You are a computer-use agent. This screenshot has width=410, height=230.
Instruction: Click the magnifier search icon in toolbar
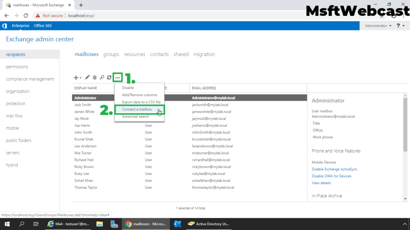pos(102,77)
